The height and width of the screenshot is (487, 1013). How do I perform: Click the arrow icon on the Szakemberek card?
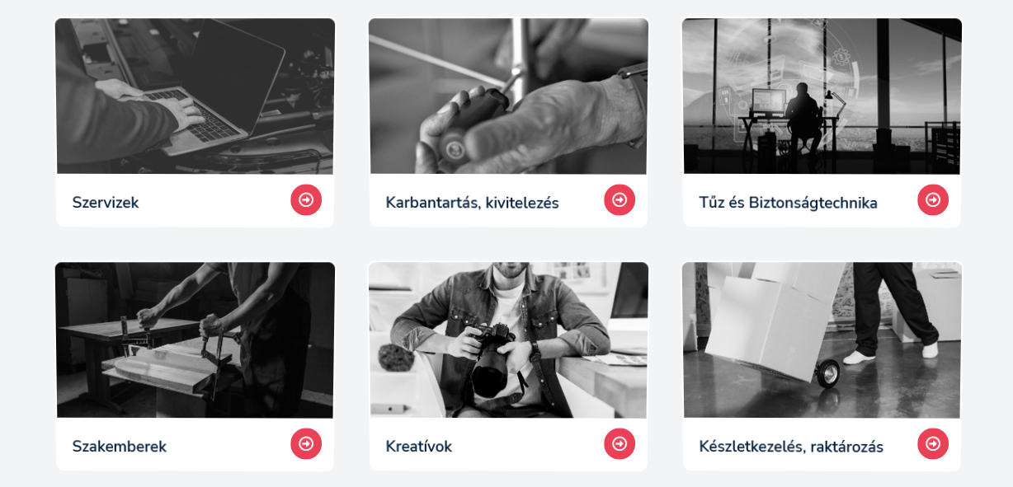point(306,444)
